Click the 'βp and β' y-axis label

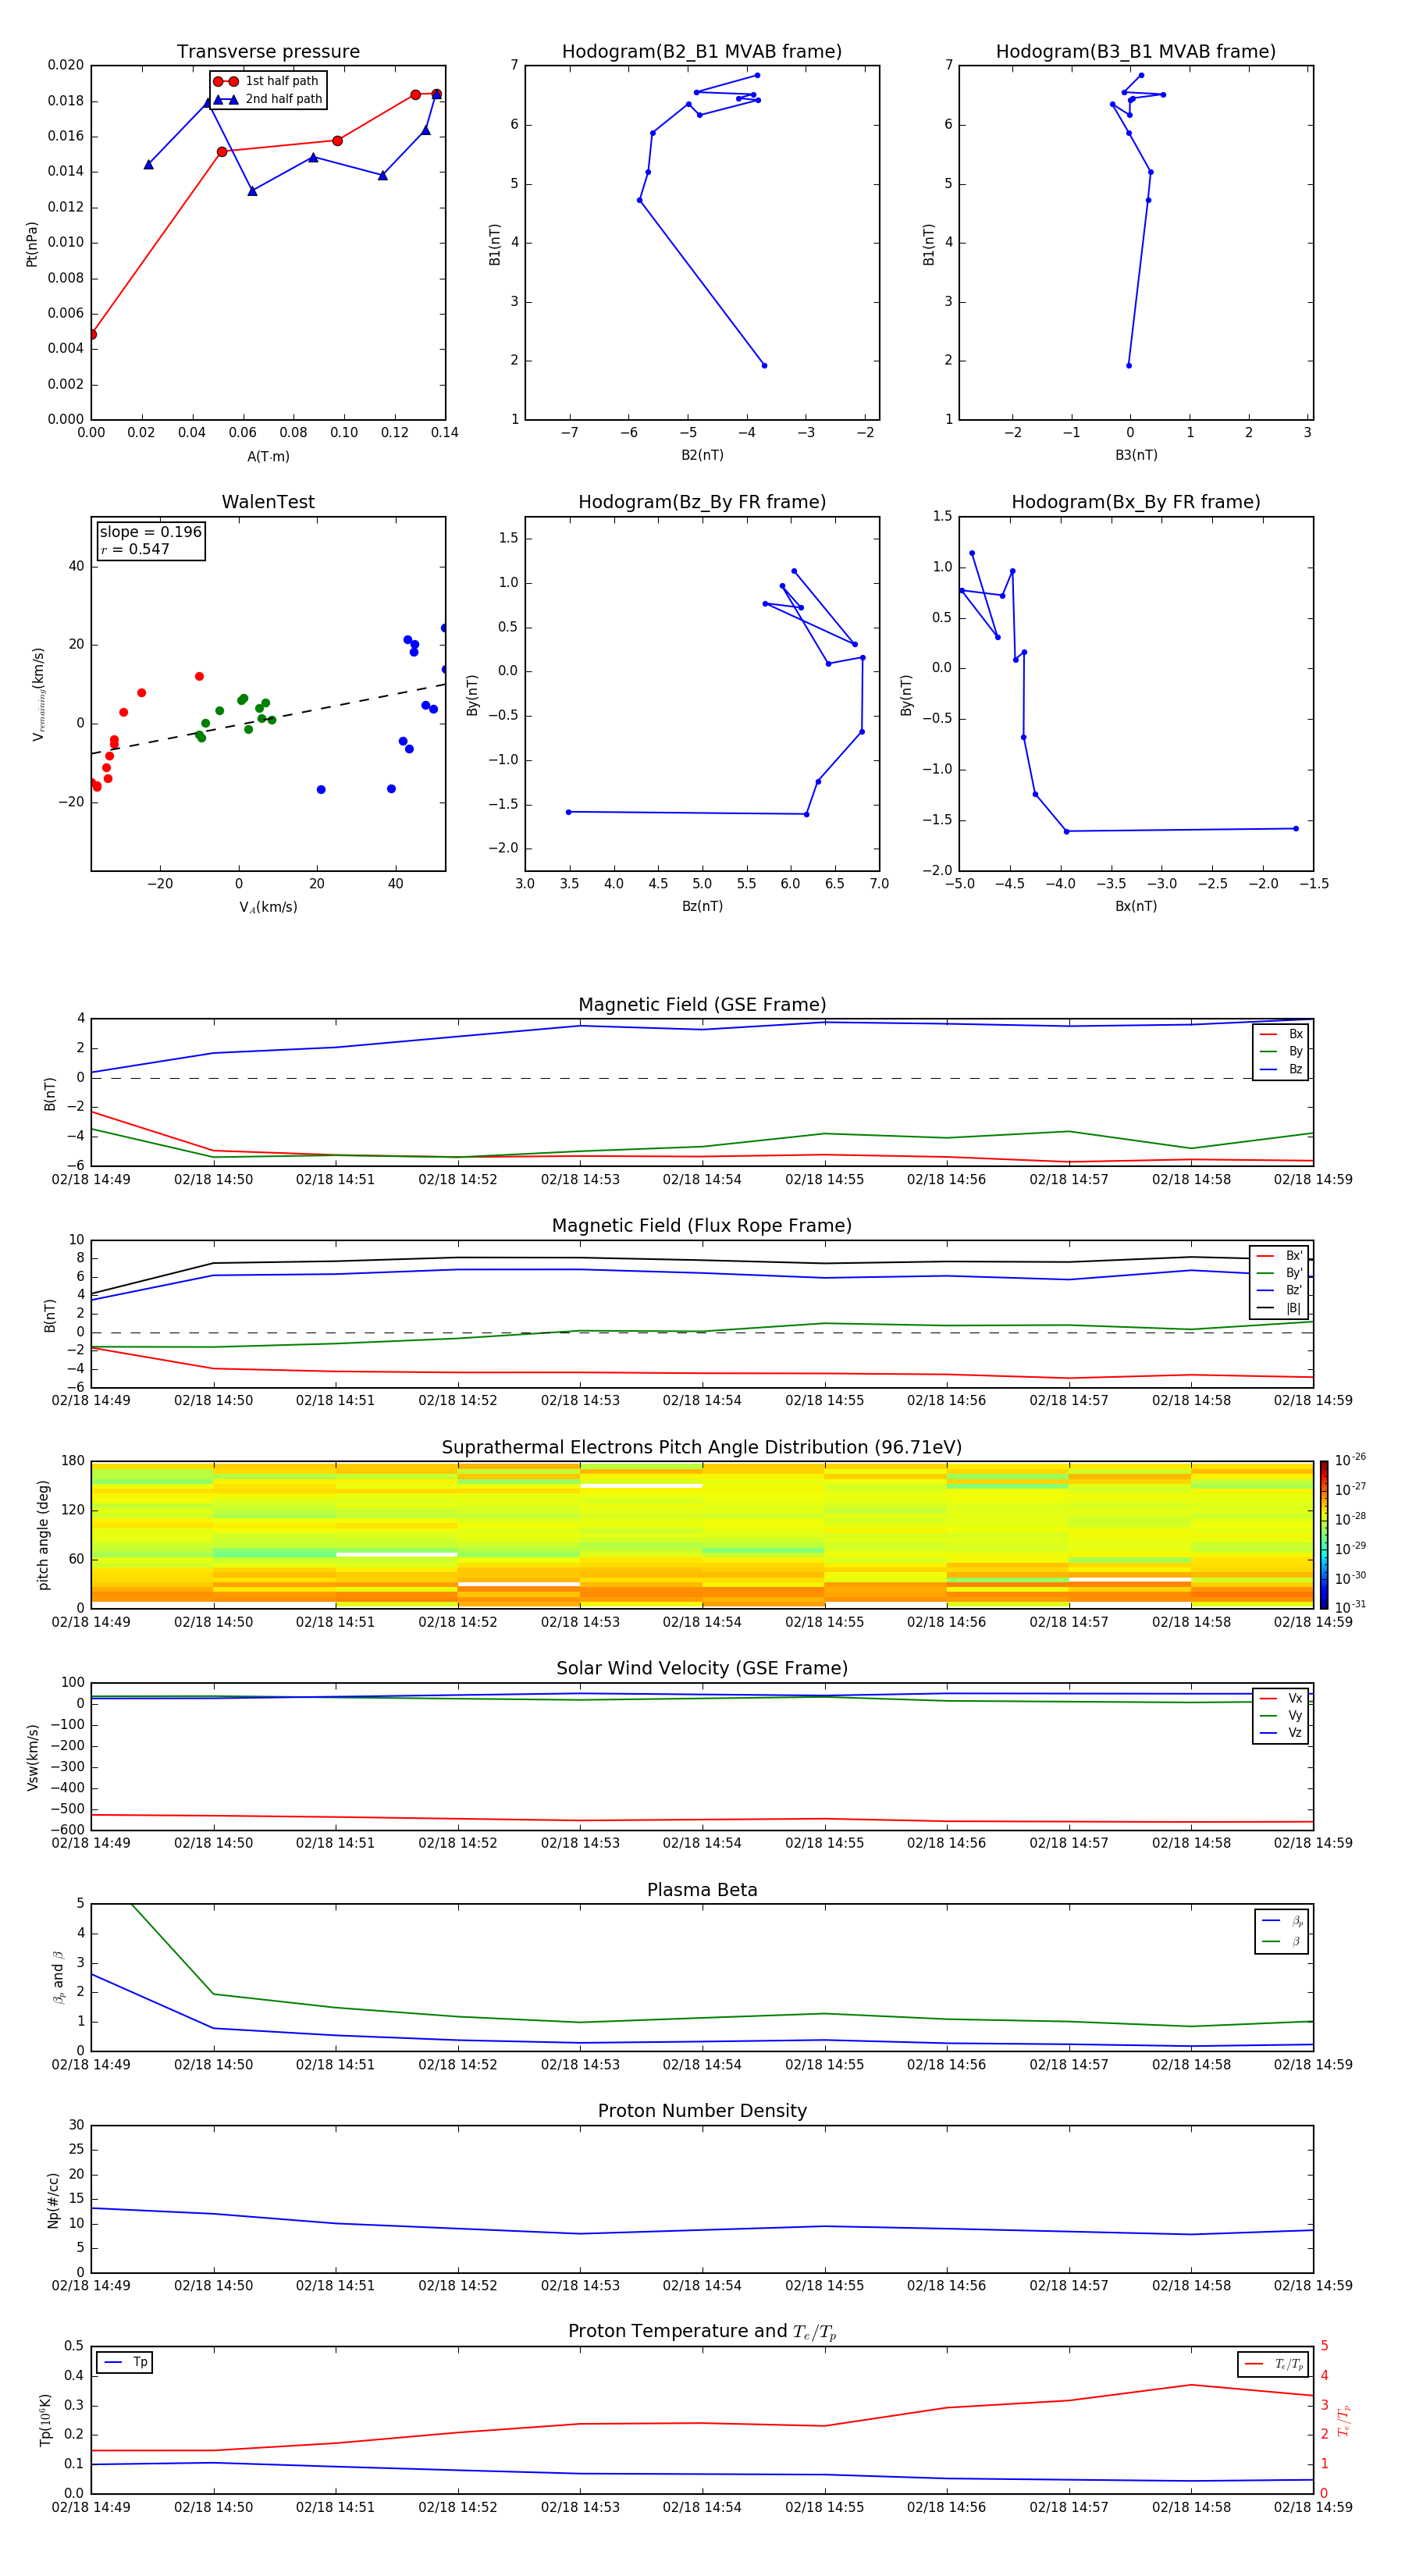58,1977
